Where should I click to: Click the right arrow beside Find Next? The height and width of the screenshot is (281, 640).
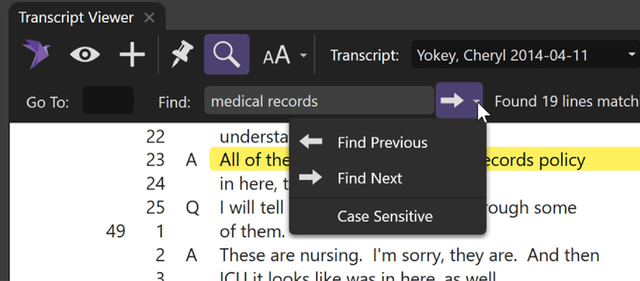310,178
